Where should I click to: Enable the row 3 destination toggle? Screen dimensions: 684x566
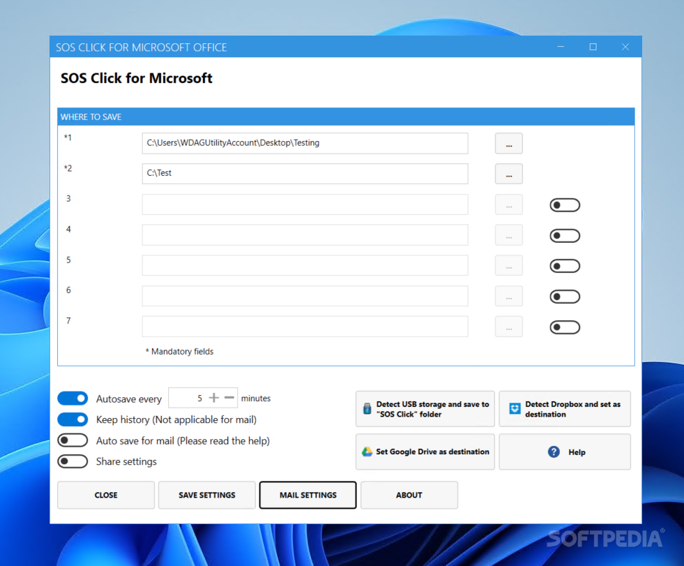[x=565, y=204]
